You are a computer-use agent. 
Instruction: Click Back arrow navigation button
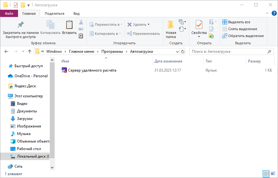[x=7, y=51]
